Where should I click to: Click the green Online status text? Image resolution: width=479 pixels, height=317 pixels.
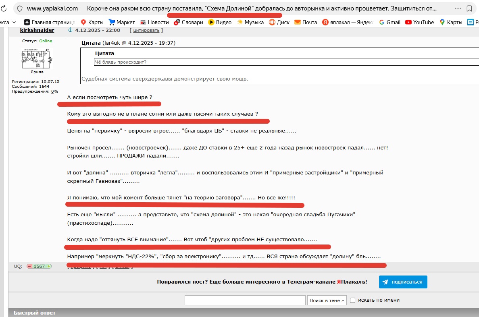pyautogui.click(x=46, y=41)
